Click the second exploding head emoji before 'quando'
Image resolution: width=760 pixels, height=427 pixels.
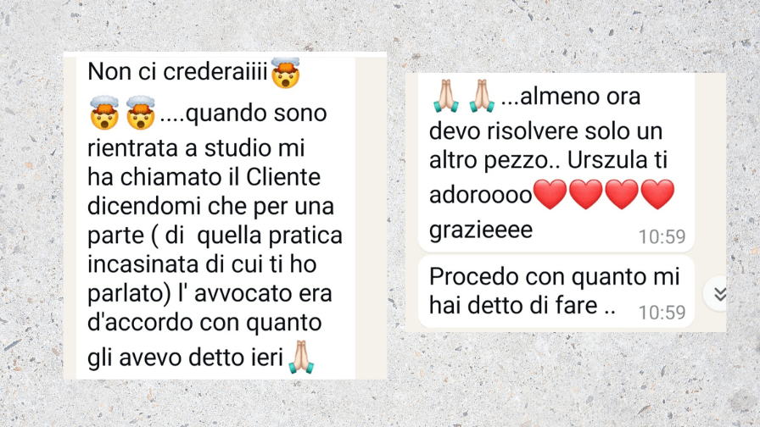point(141,113)
